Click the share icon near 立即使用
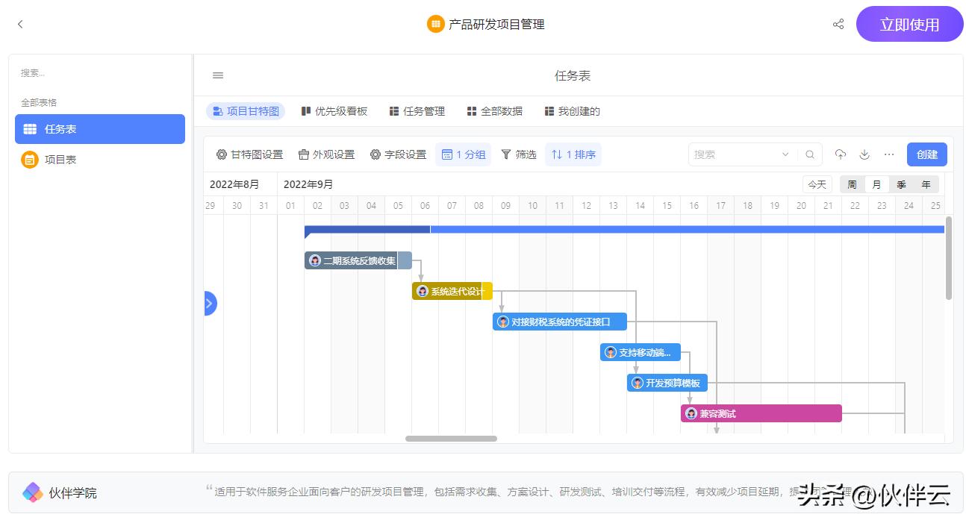 pyautogui.click(x=838, y=24)
